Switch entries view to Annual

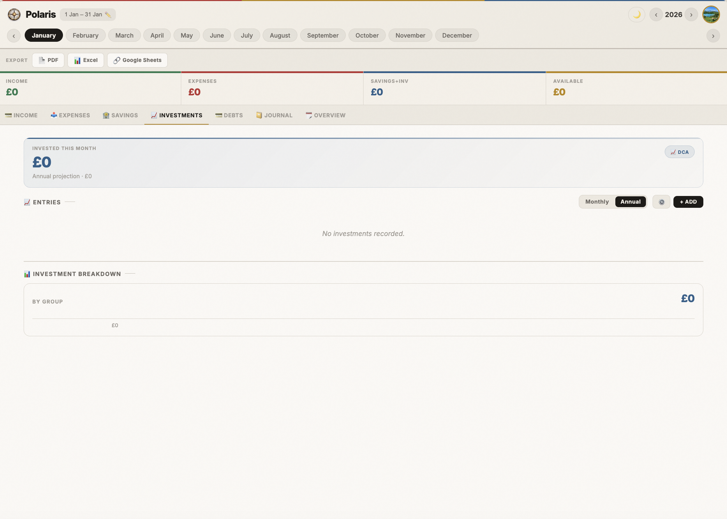[630, 202]
